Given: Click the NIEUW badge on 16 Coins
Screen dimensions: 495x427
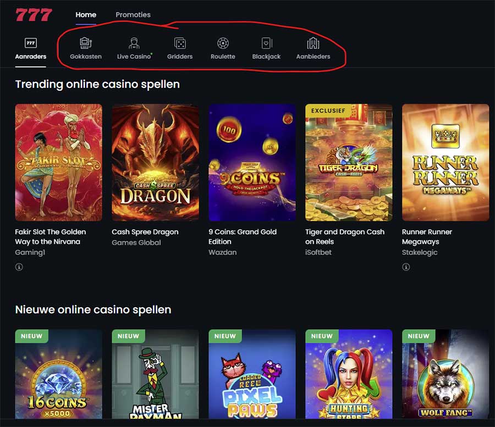Looking at the screenshot, I should tap(31, 336).
